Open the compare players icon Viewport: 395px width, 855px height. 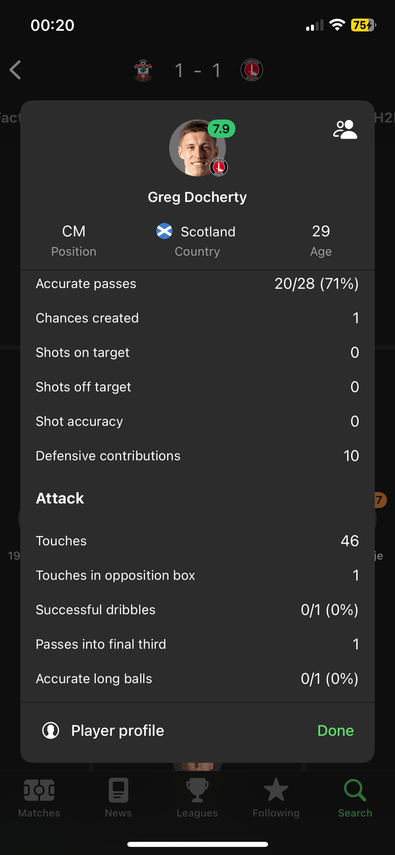(345, 130)
